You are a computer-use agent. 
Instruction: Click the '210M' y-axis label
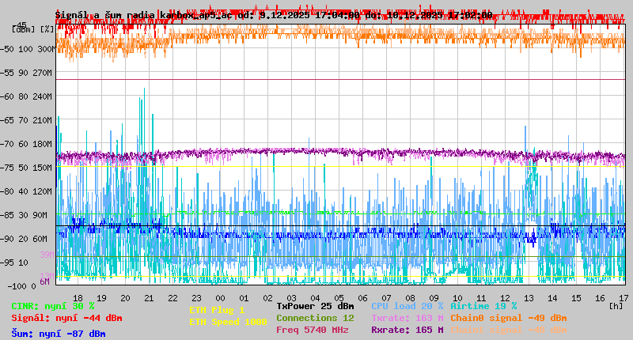43,121
